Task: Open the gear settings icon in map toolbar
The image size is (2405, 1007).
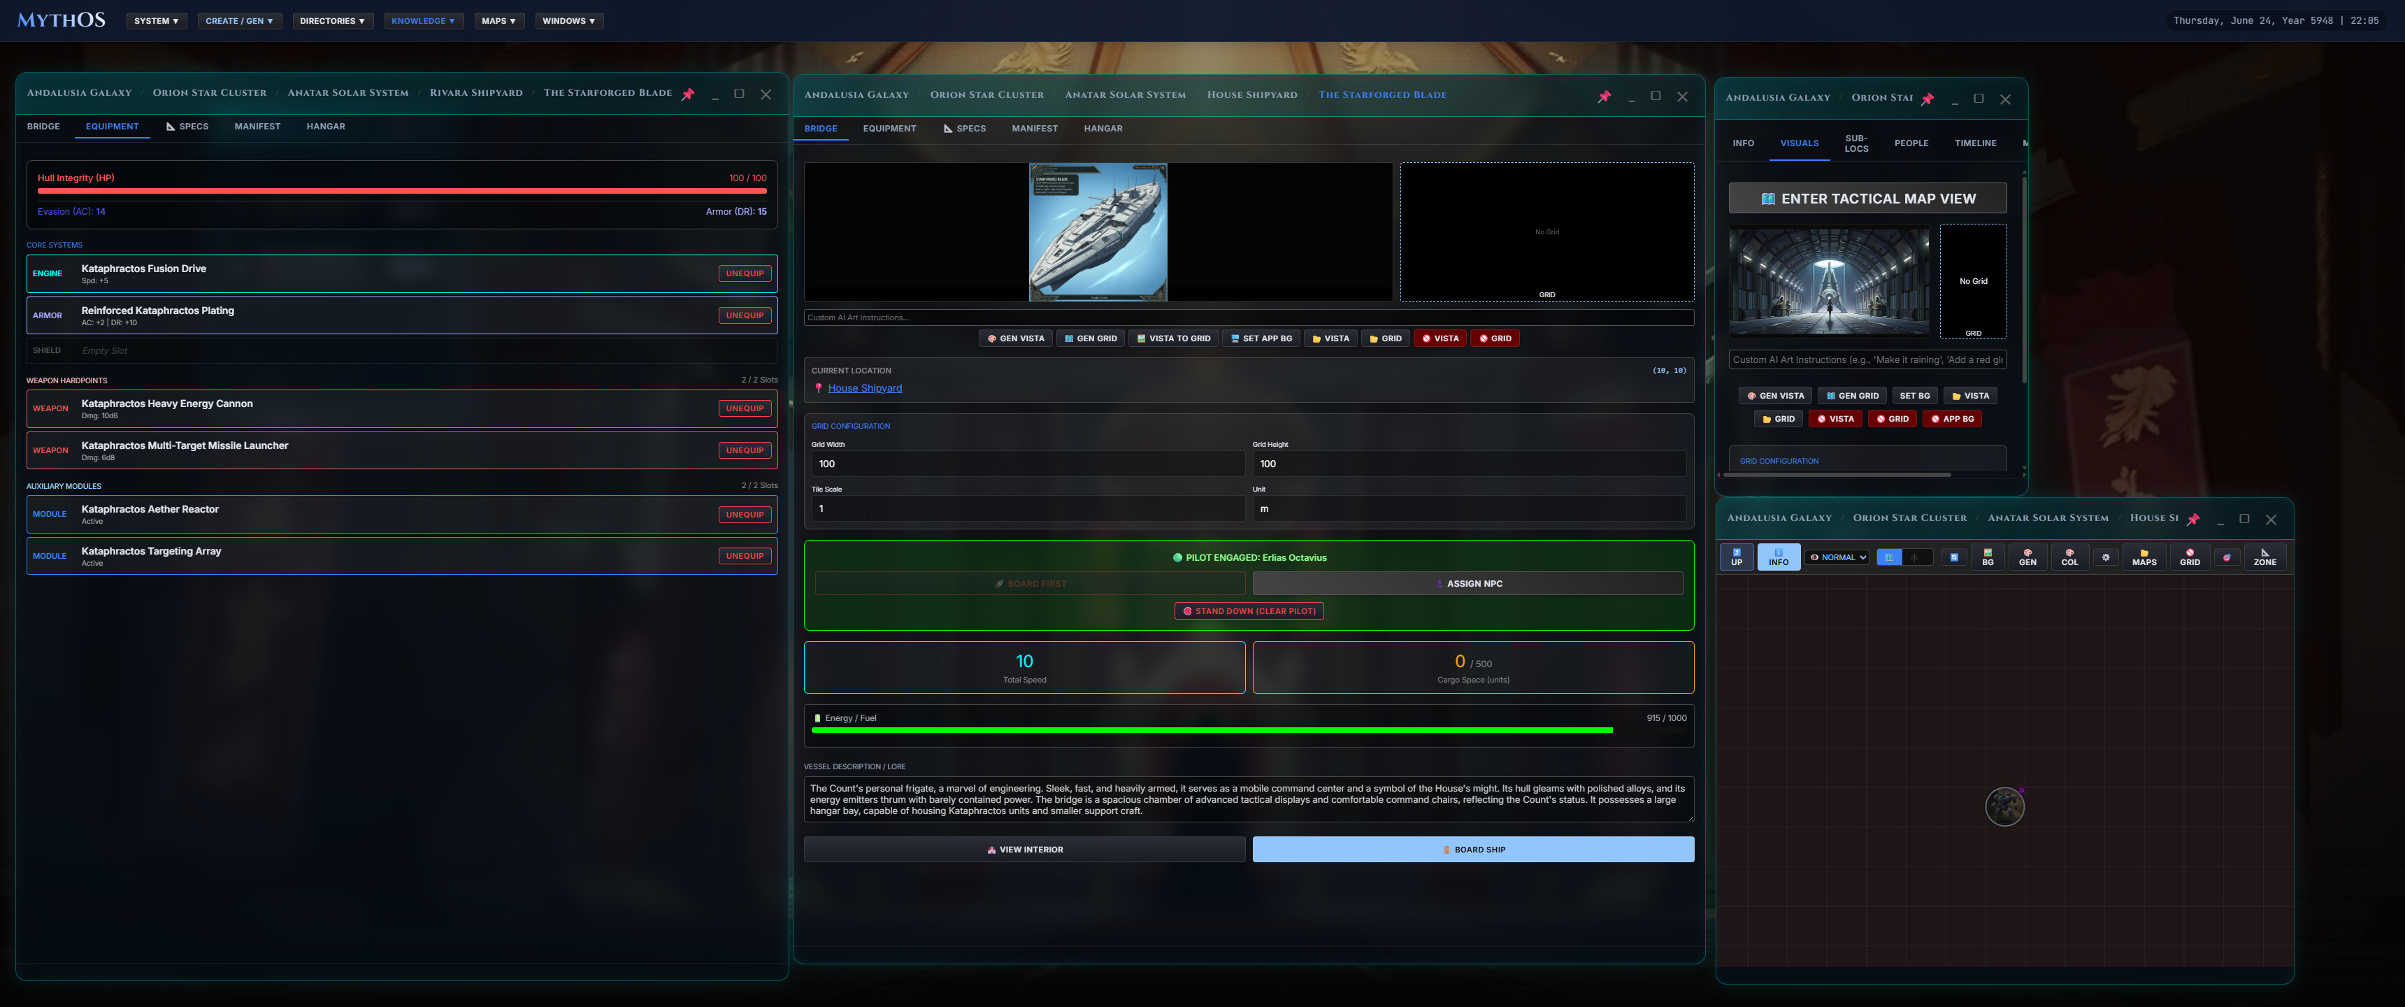Action: (x=2105, y=557)
